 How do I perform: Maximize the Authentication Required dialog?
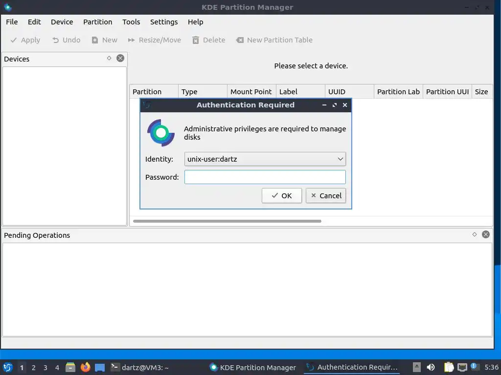335,105
